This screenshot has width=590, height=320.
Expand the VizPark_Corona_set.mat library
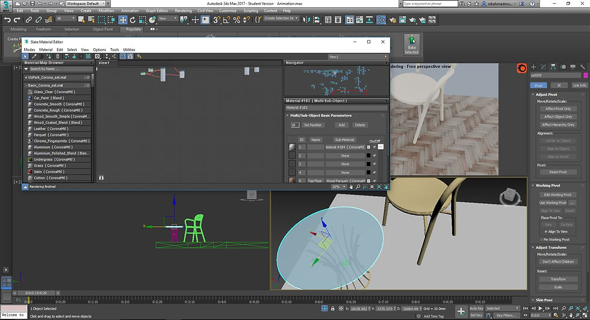tap(26, 78)
